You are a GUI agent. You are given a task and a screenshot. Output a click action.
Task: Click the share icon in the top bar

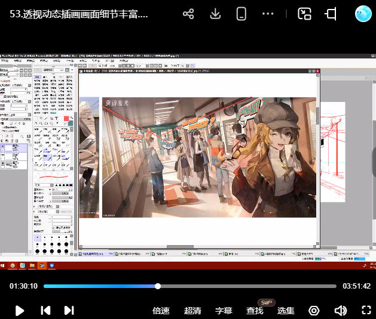pos(188,14)
